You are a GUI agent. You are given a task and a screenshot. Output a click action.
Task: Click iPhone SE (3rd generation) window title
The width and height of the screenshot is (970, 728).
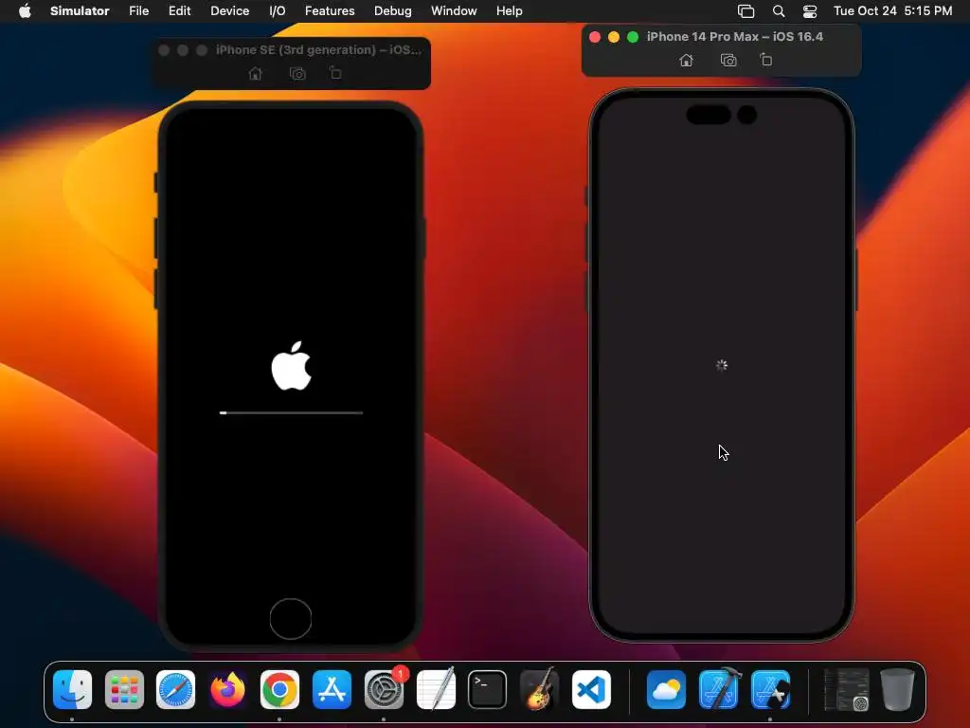click(x=318, y=49)
